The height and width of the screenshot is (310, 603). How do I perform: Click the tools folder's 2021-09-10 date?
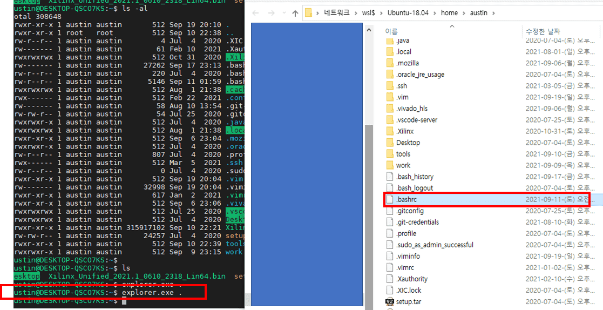tap(560, 154)
